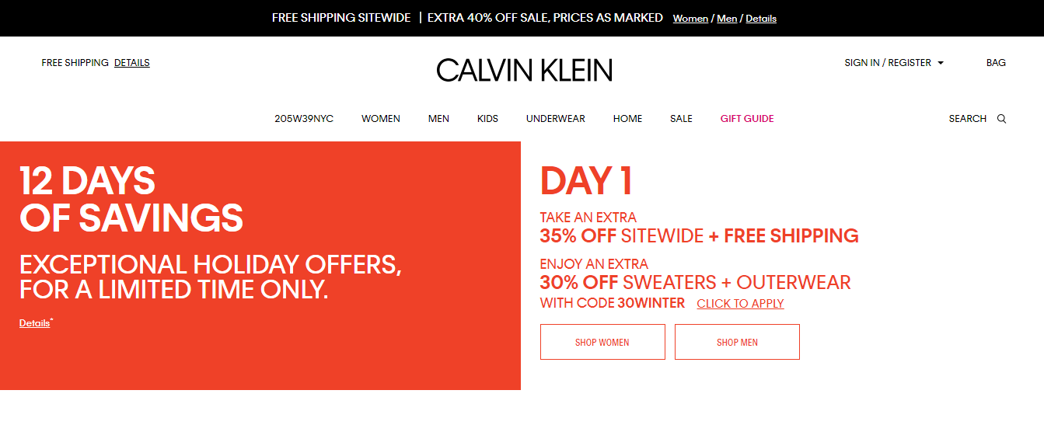This screenshot has height=446, width=1044.
Task: Open the Men navigation menu
Action: (438, 119)
